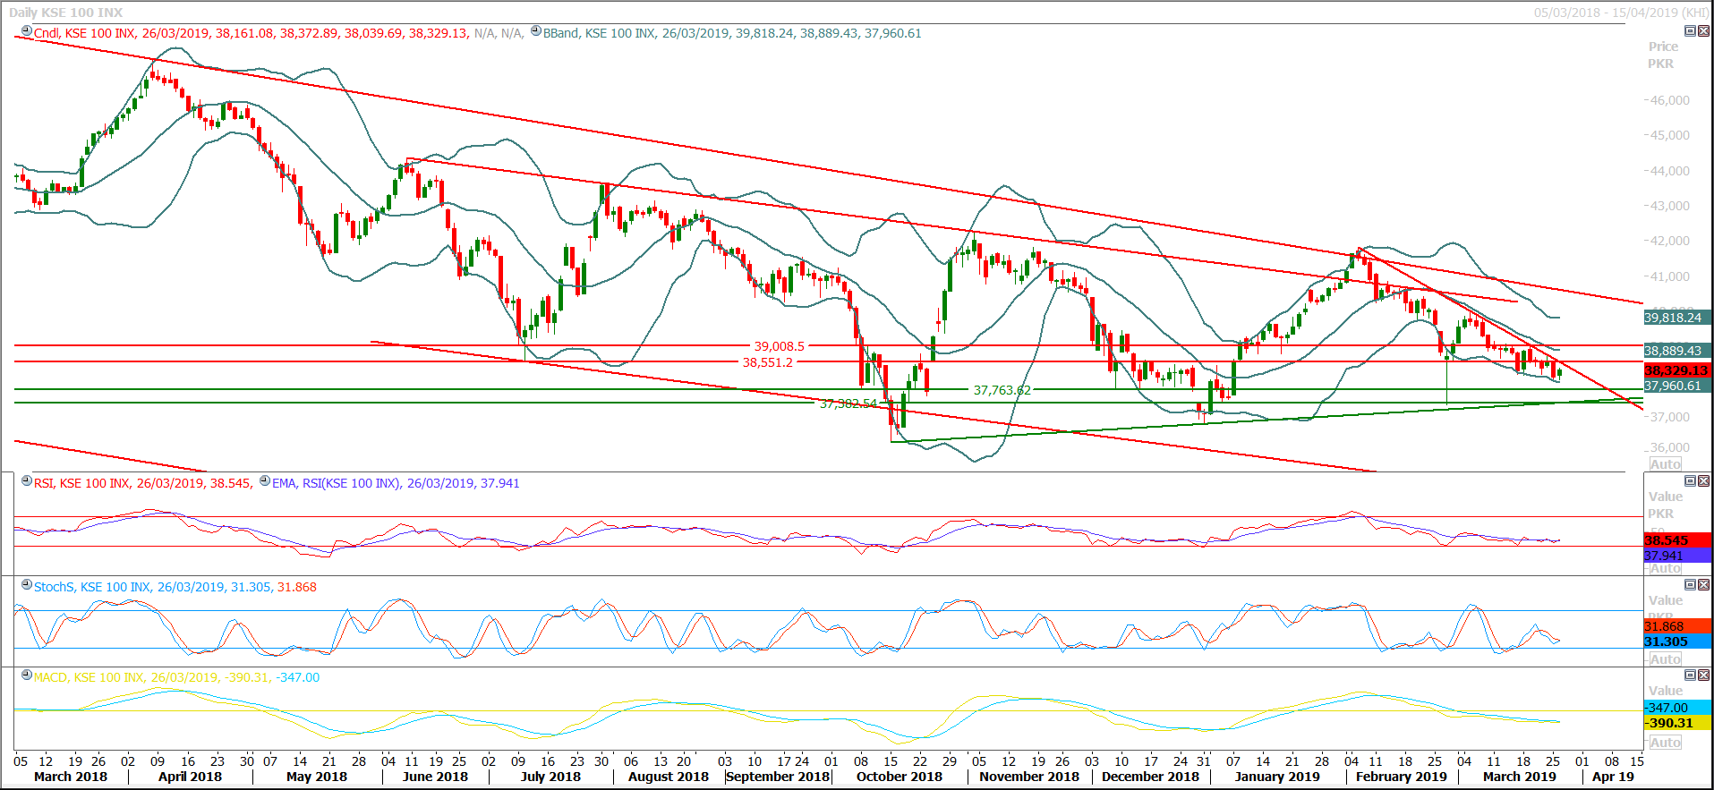The width and height of the screenshot is (1714, 790).
Task: Click the clock icon beside the MACD label
Action: pyautogui.click(x=27, y=675)
